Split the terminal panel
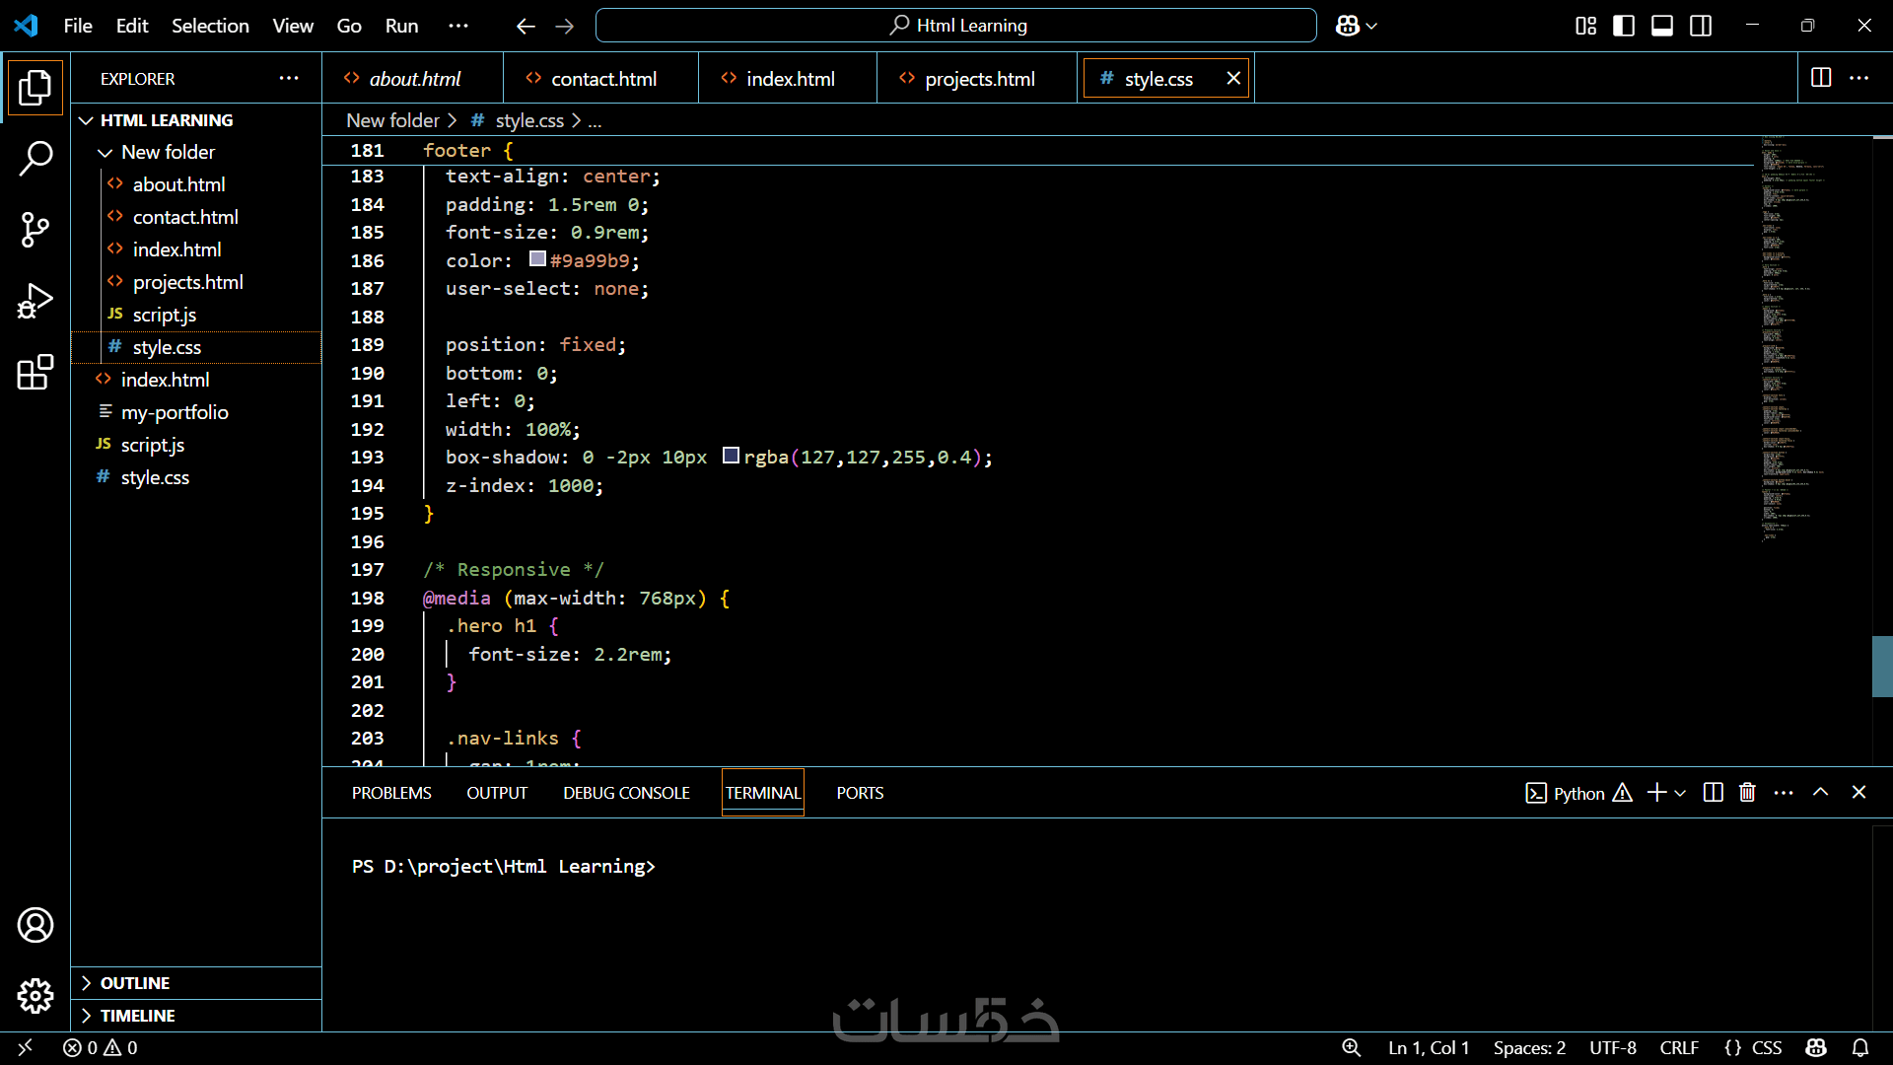The image size is (1893, 1065). [x=1714, y=793]
